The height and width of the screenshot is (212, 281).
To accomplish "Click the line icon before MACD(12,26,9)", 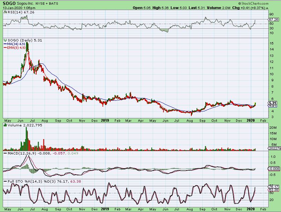I will pos(5,153).
